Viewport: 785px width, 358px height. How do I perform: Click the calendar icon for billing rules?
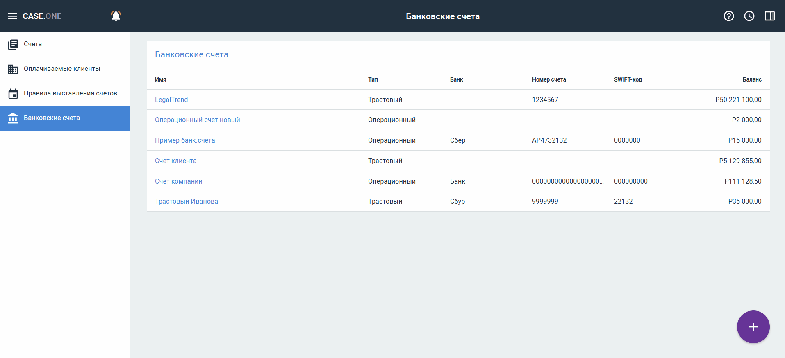[13, 94]
